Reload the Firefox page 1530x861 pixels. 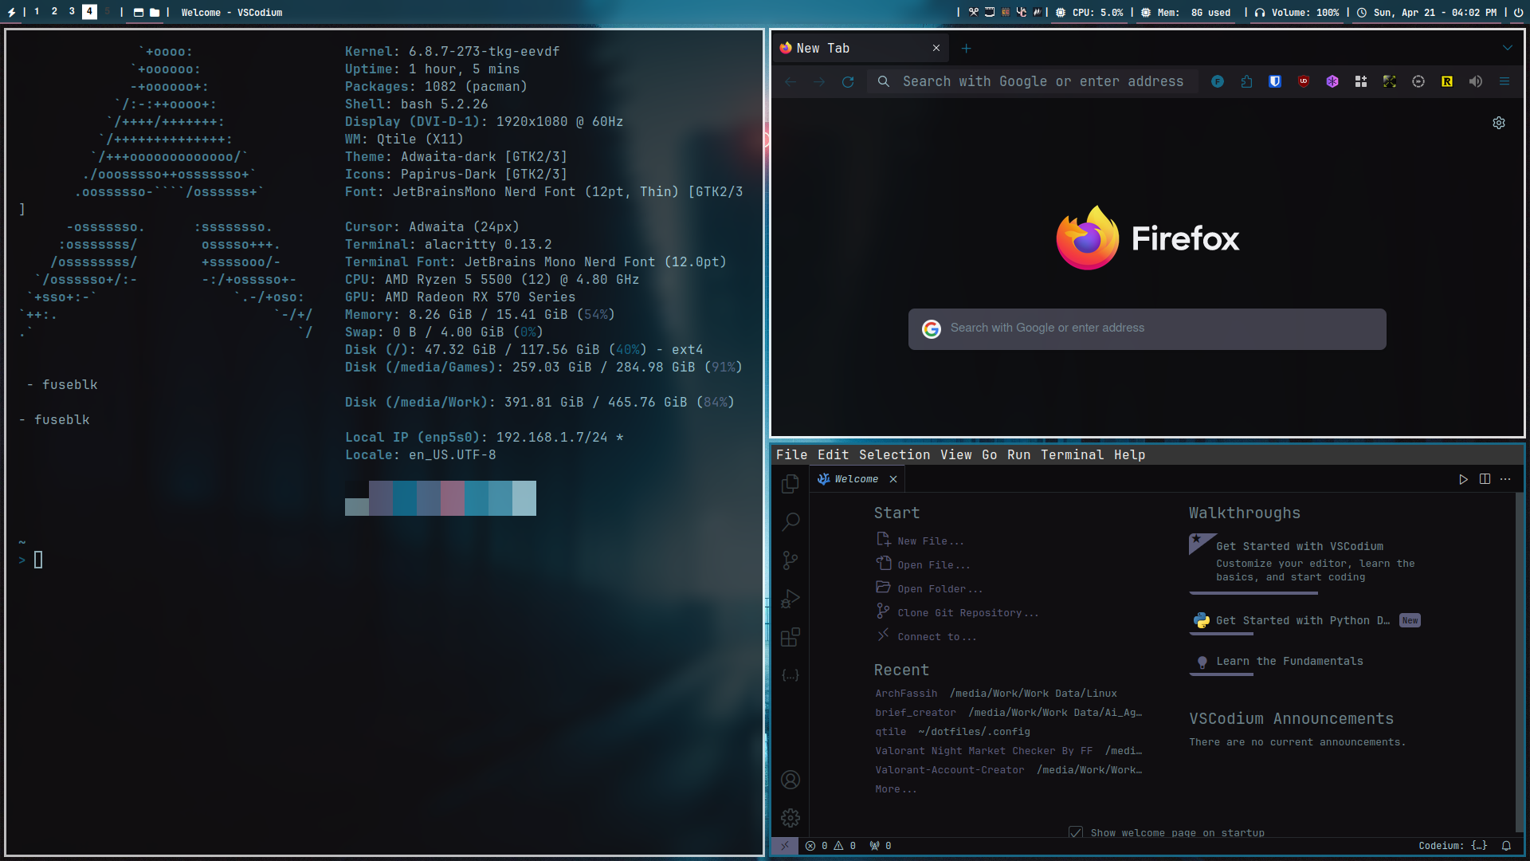pyautogui.click(x=848, y=81)
